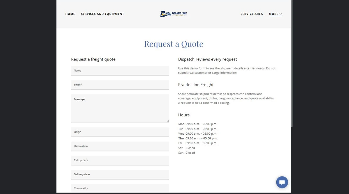Open the chat bubble widget

[282, 182]
